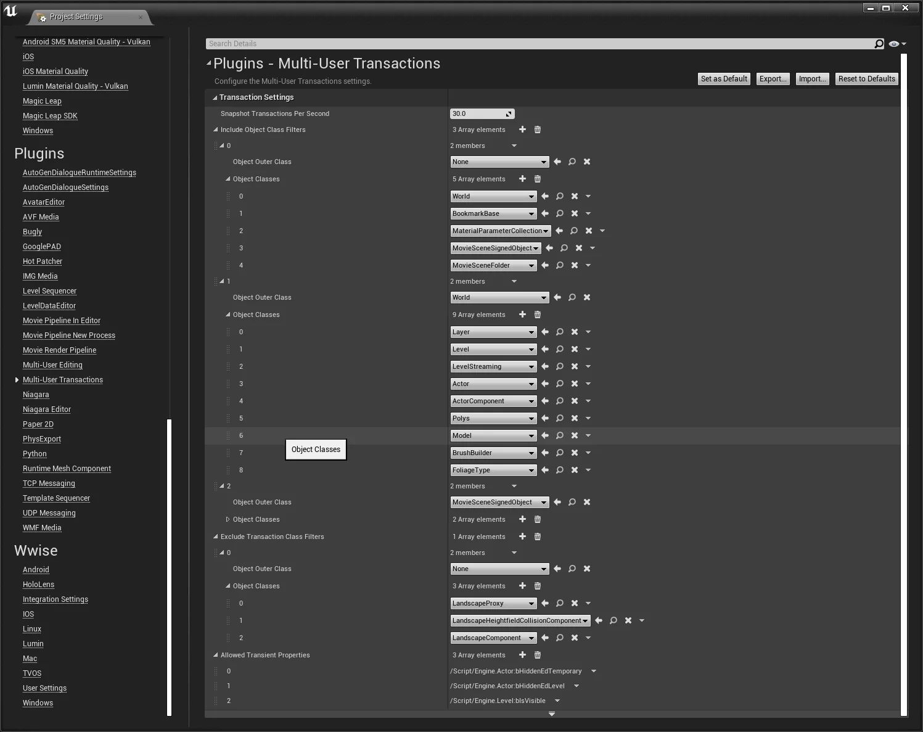This screenshot has height=732, width=923.
Task: Open Multi-User Editing settings in the sidebar
Action: (52, 364)
